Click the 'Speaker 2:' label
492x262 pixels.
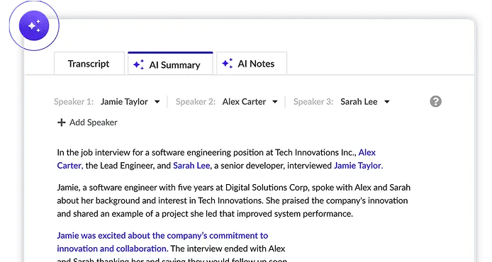click(x=196, y=102)
